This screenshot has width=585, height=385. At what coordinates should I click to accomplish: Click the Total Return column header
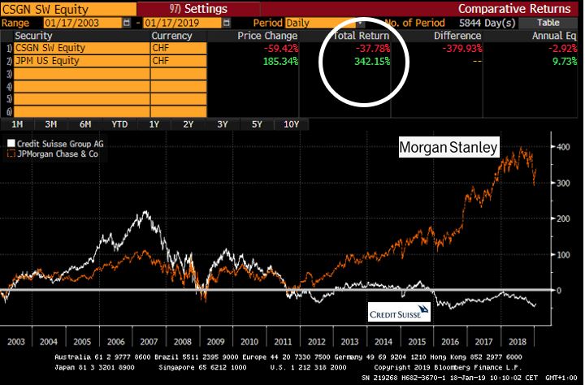coord(361,36)
